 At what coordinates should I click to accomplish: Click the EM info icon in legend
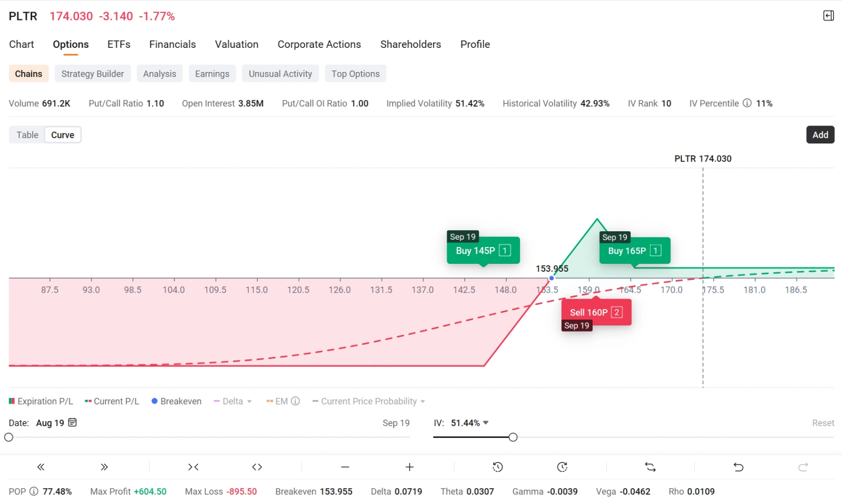pyautogui.click(x=296, y=401)
